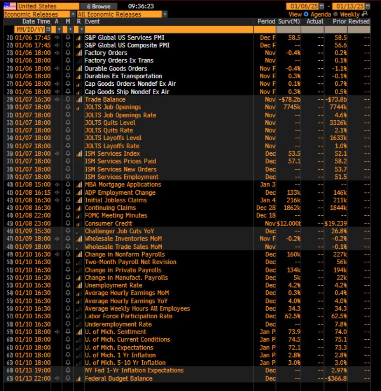Click speaker icon on Initial Jobless Claims row

57,200
